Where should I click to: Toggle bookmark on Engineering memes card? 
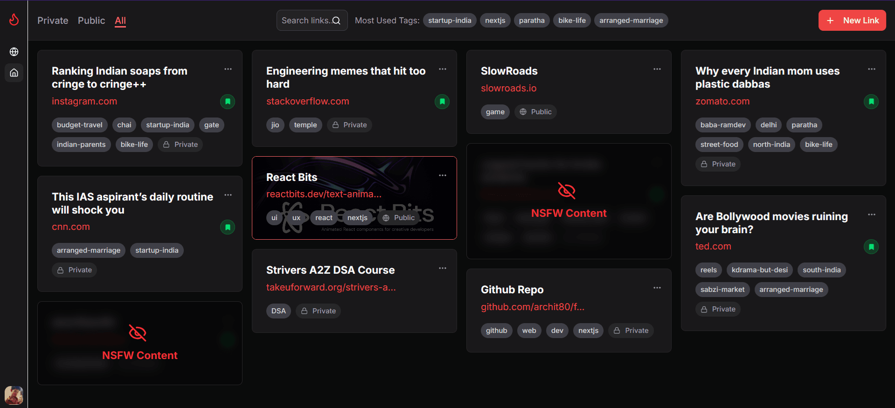click(442, 101)
